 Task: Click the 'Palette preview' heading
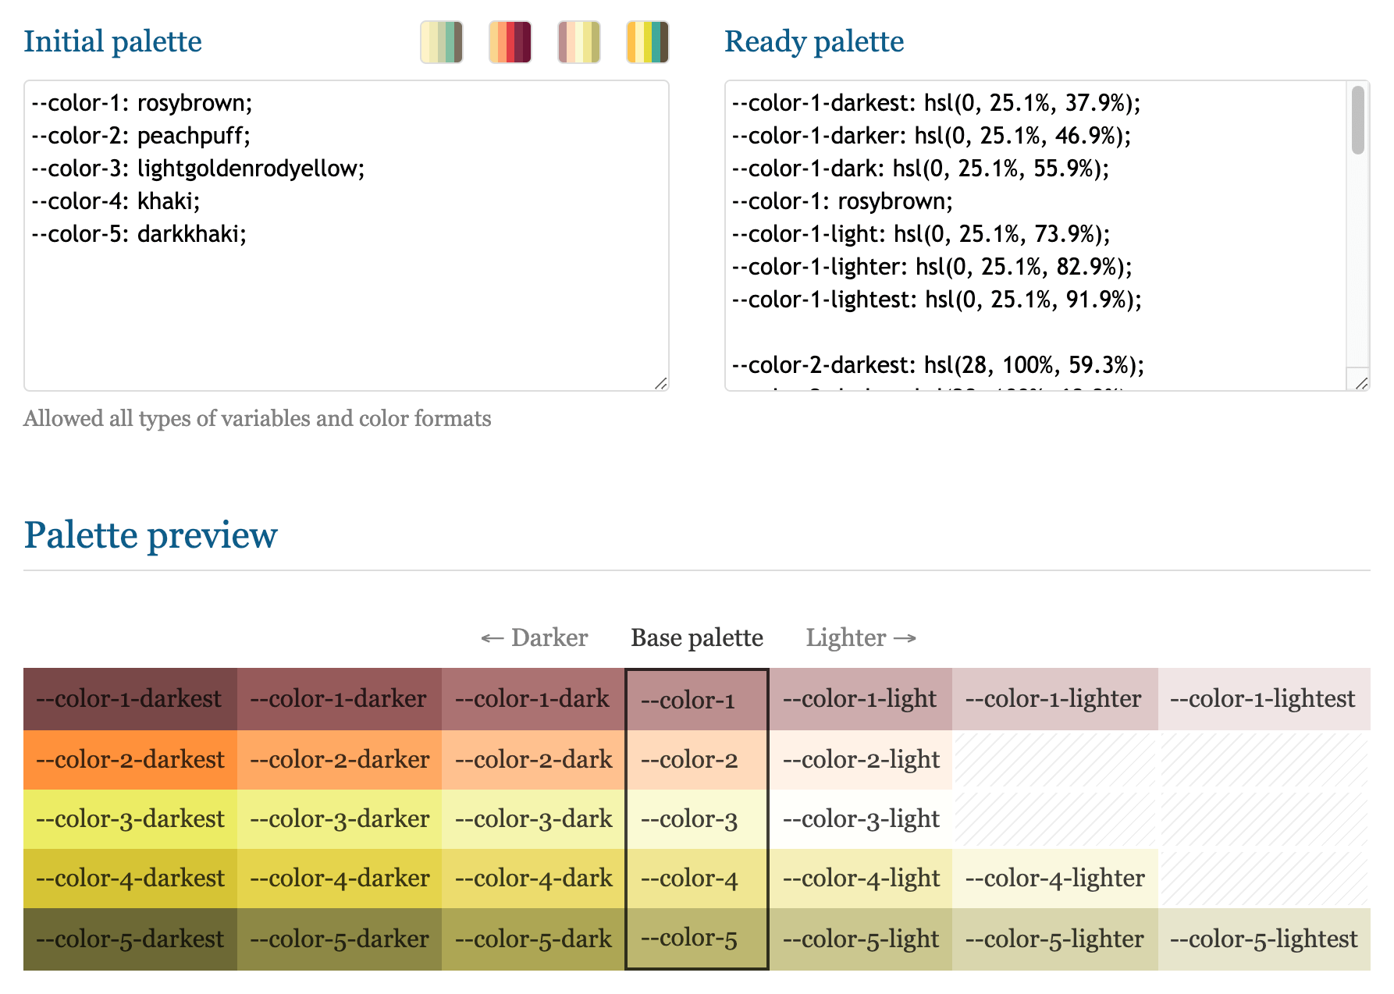pyautogui.click(x=151, y=535)
